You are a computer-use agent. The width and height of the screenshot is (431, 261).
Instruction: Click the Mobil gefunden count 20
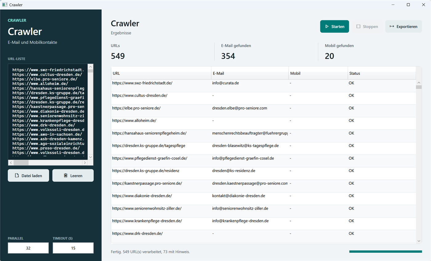[329, 56]
